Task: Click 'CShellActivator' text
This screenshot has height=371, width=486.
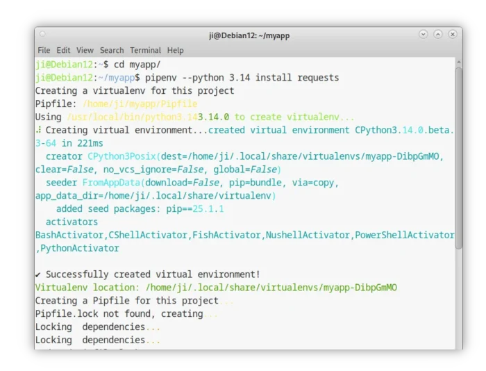Action: click(x=148, y=235)
